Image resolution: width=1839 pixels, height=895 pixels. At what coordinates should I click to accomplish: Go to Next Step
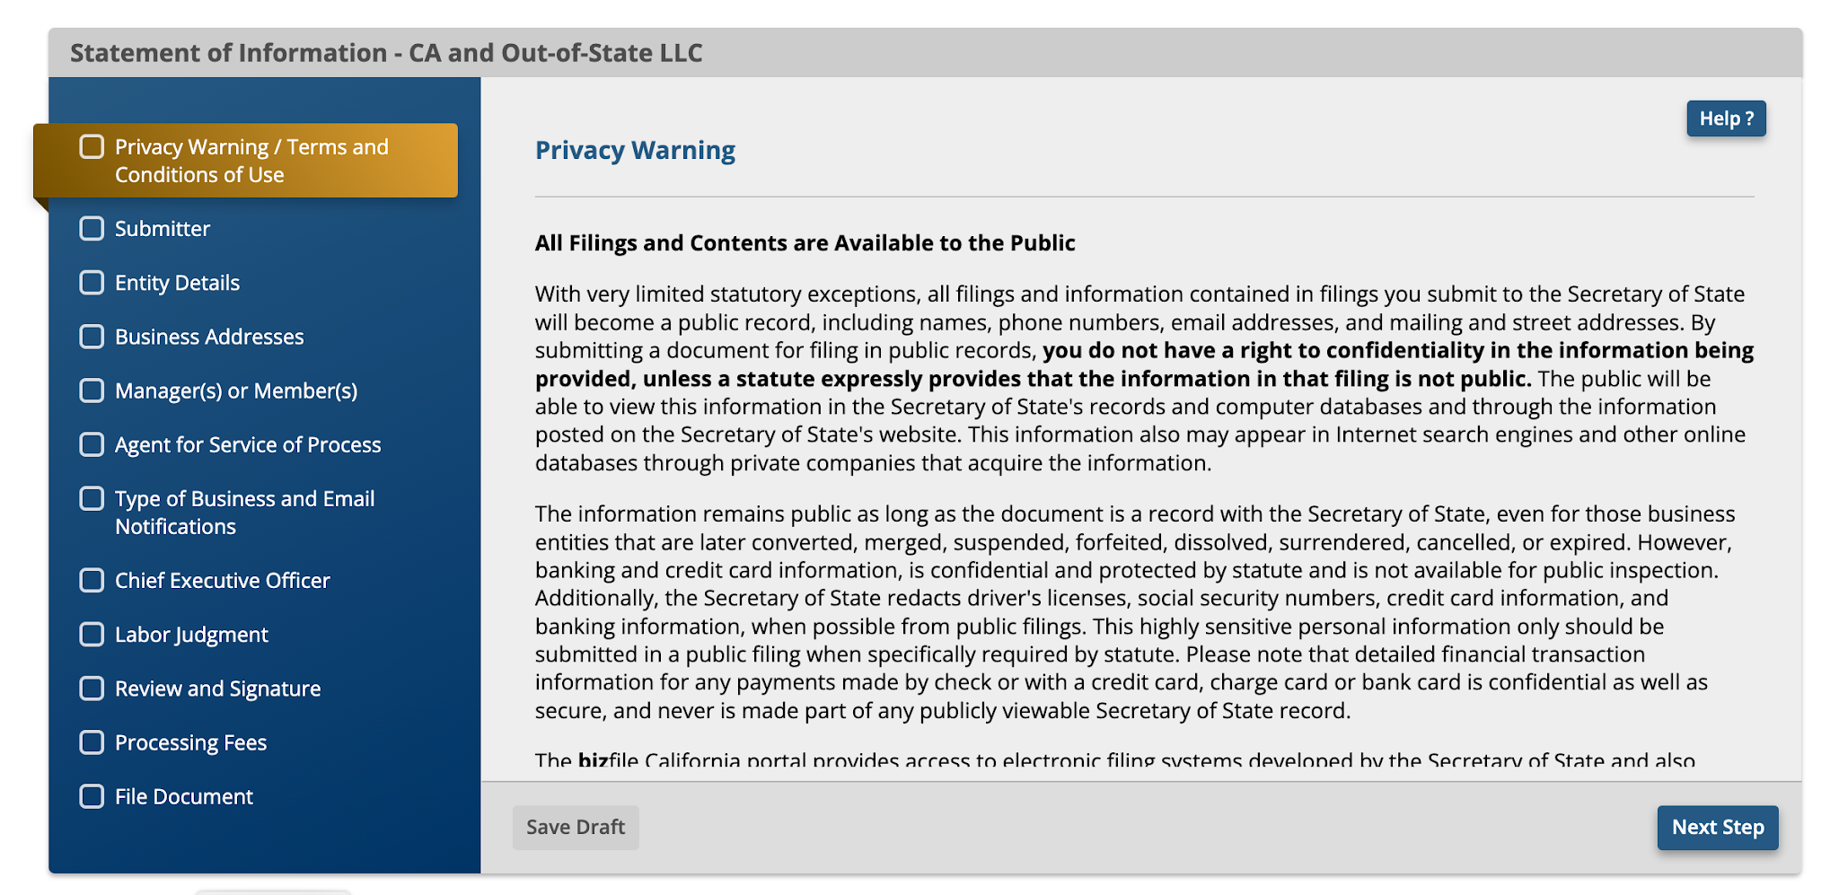[x=1717, y=827]
